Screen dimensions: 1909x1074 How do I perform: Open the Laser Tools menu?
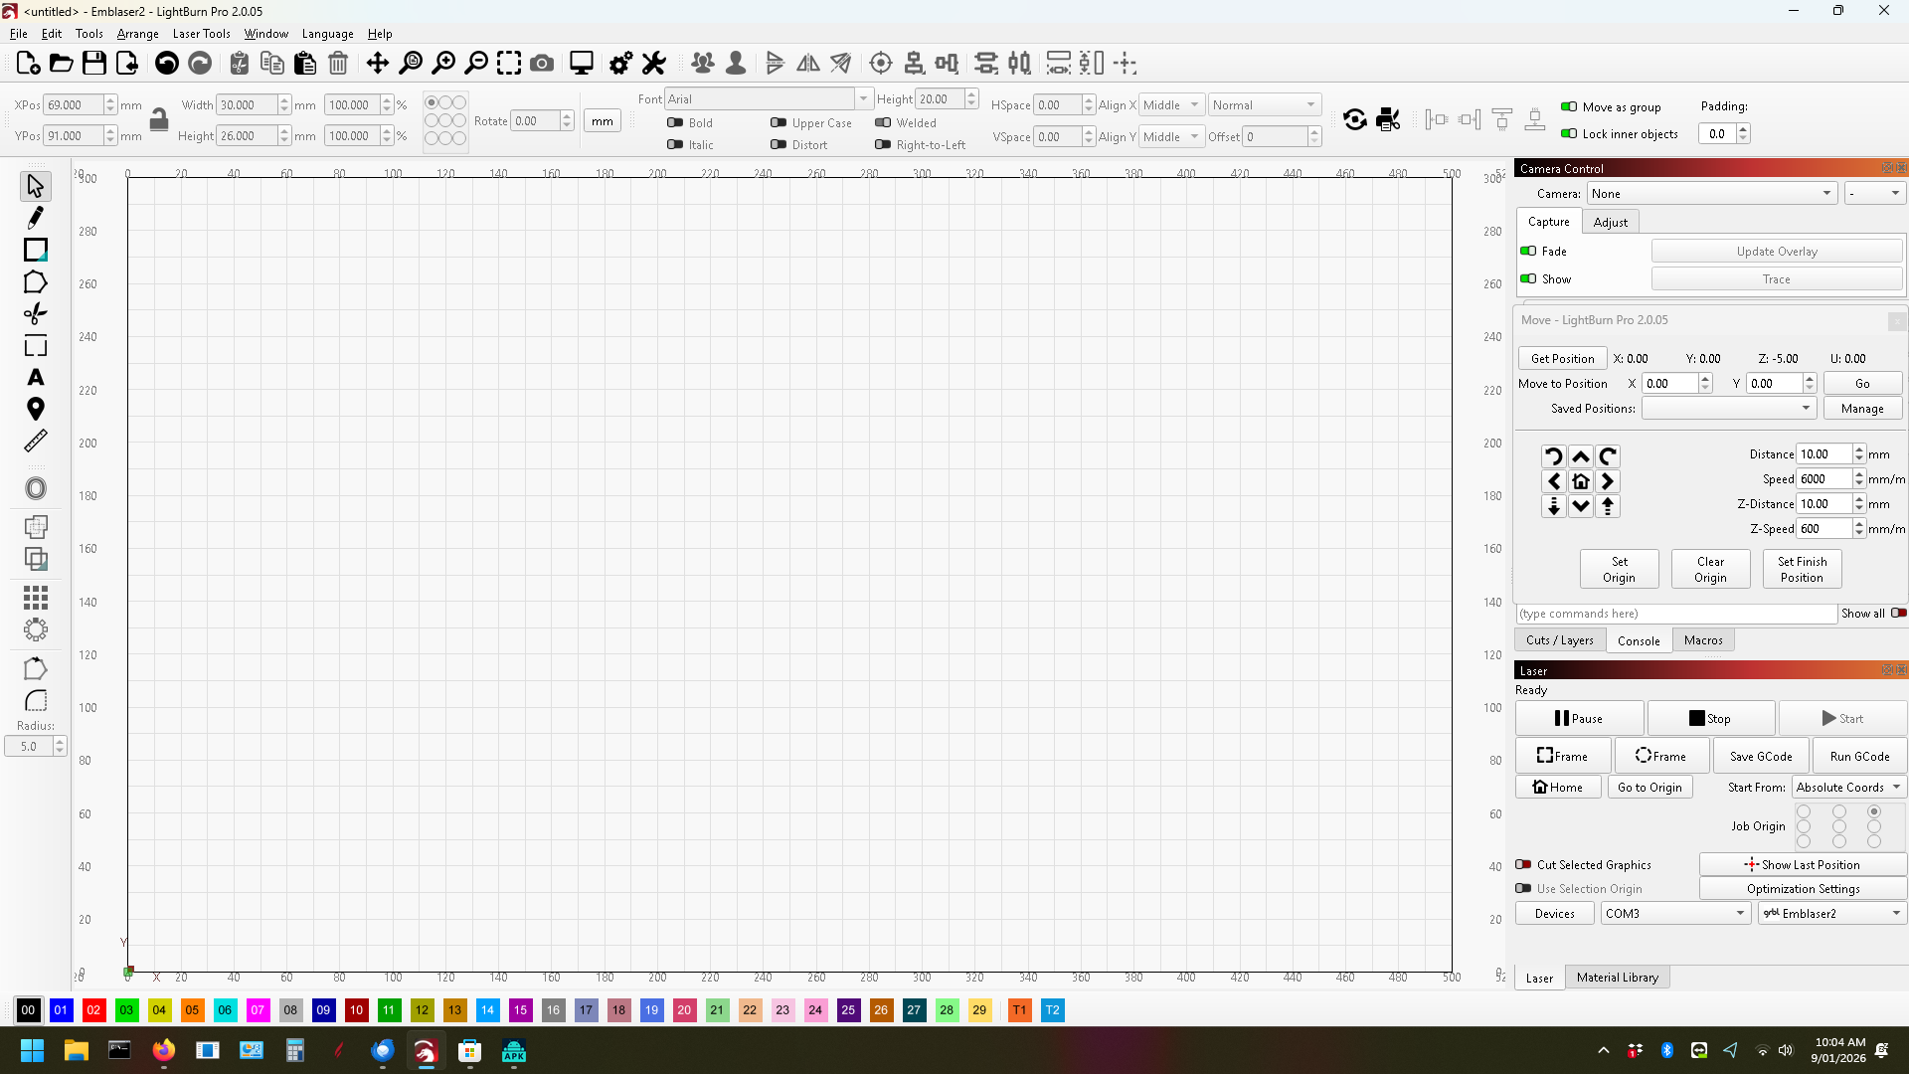click(x=201, y=33)
